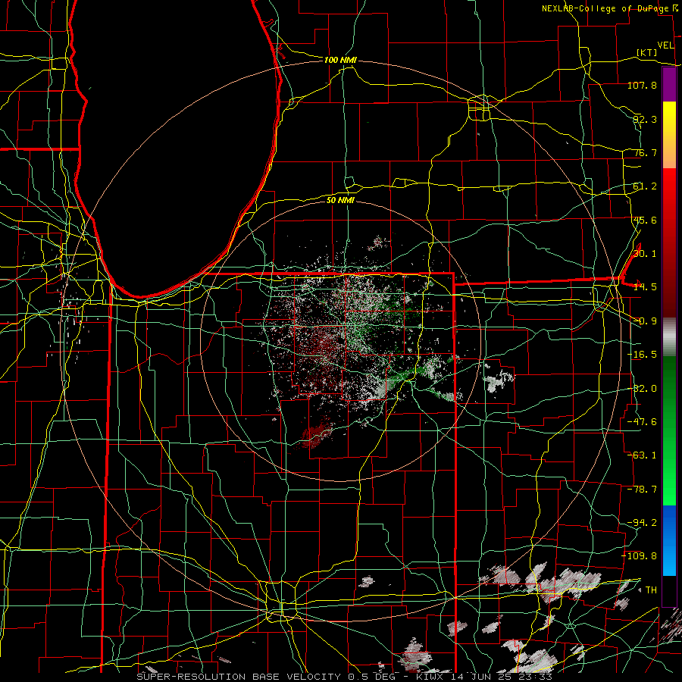Select the 30.1 legend value

pyautogui.click(x=645, y=254)
